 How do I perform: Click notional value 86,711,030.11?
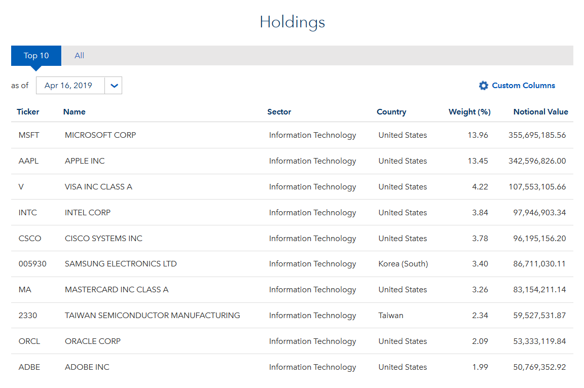click(x=540, y=264)
